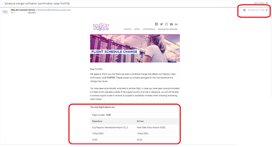Open Wizz Air's Facebook page icon
The image size is (272, 147).
tap(157, 24)
